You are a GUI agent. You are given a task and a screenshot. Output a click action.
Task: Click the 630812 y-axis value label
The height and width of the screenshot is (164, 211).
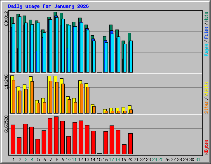tap(6, 18)
